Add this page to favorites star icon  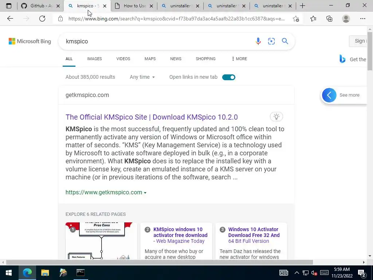[296, 19]
